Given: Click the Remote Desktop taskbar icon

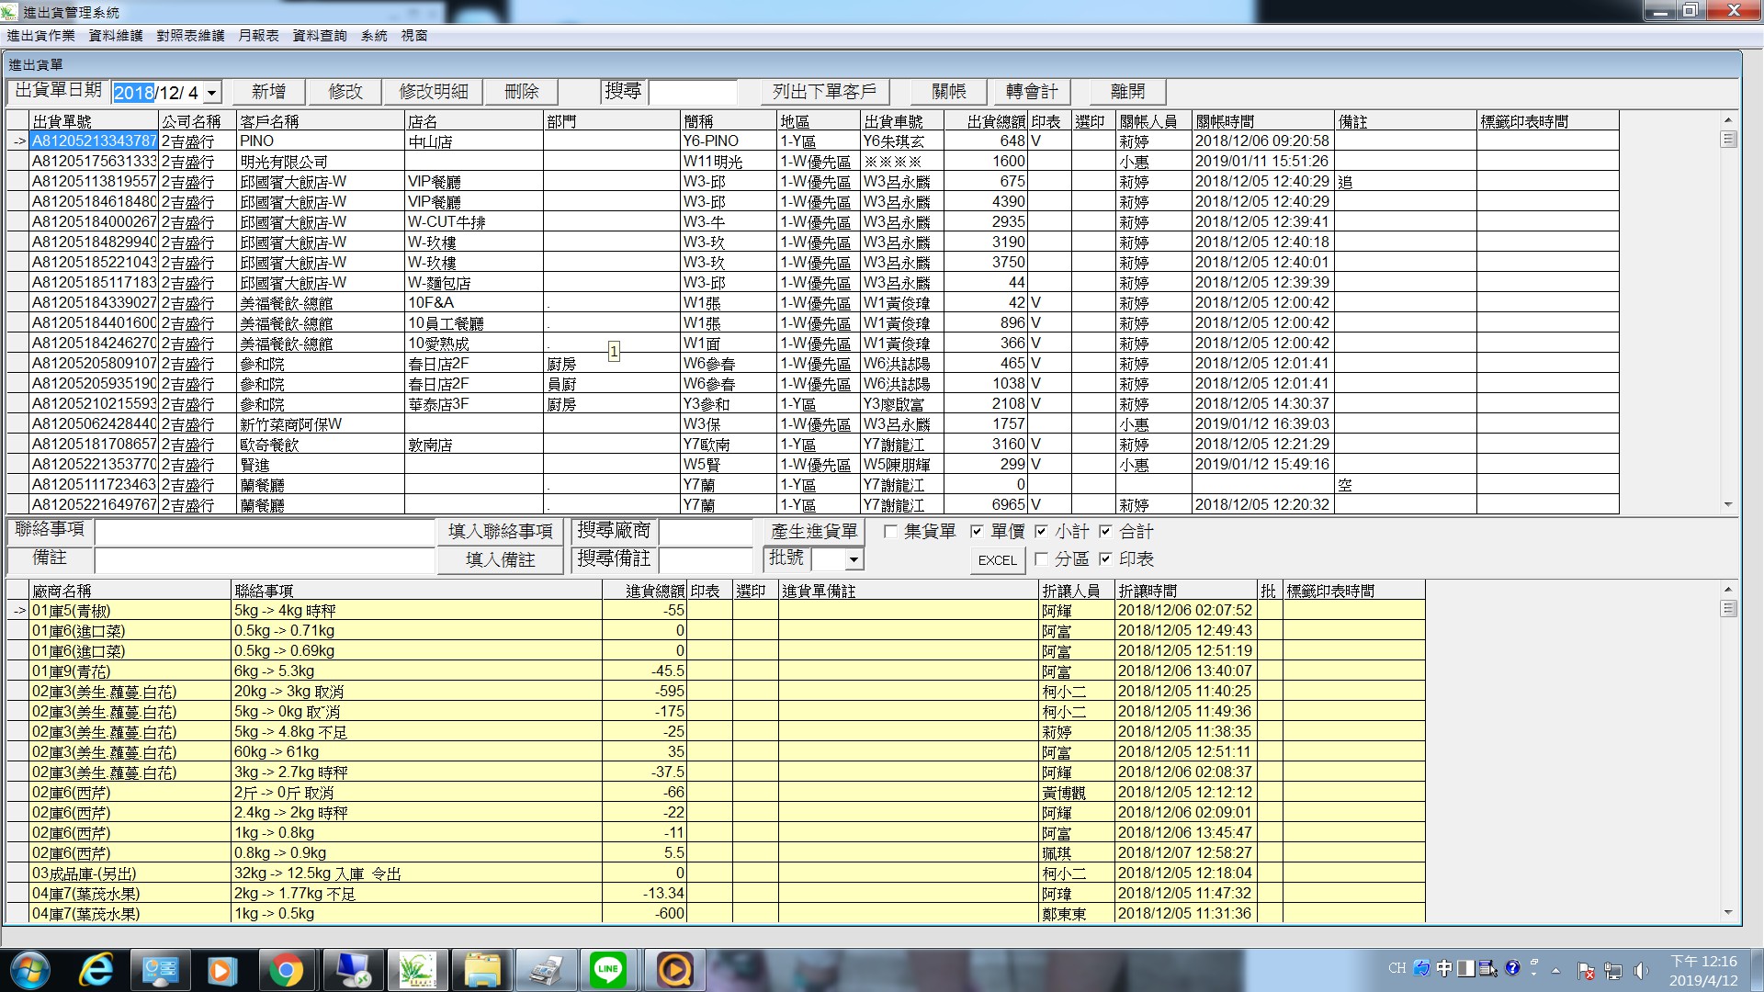Looking at the screenshot, I should point(354,970).
